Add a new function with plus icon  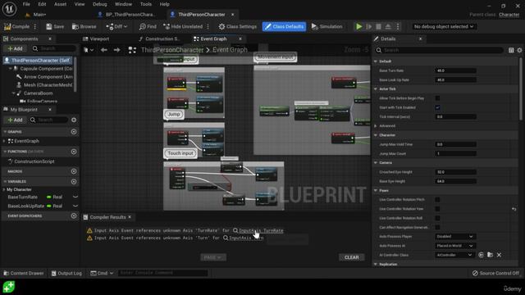[x=74, y=152]
